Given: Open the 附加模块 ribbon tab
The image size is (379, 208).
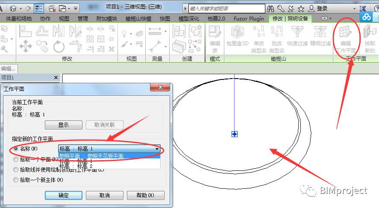Looking at the screenshot, I should click(106, 19).
